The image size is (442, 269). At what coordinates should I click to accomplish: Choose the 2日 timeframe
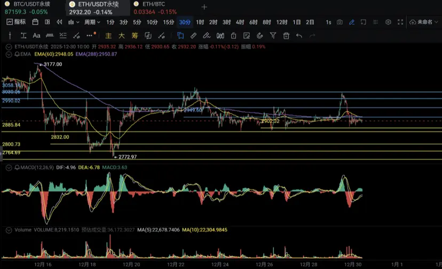(x=310, y=22)
